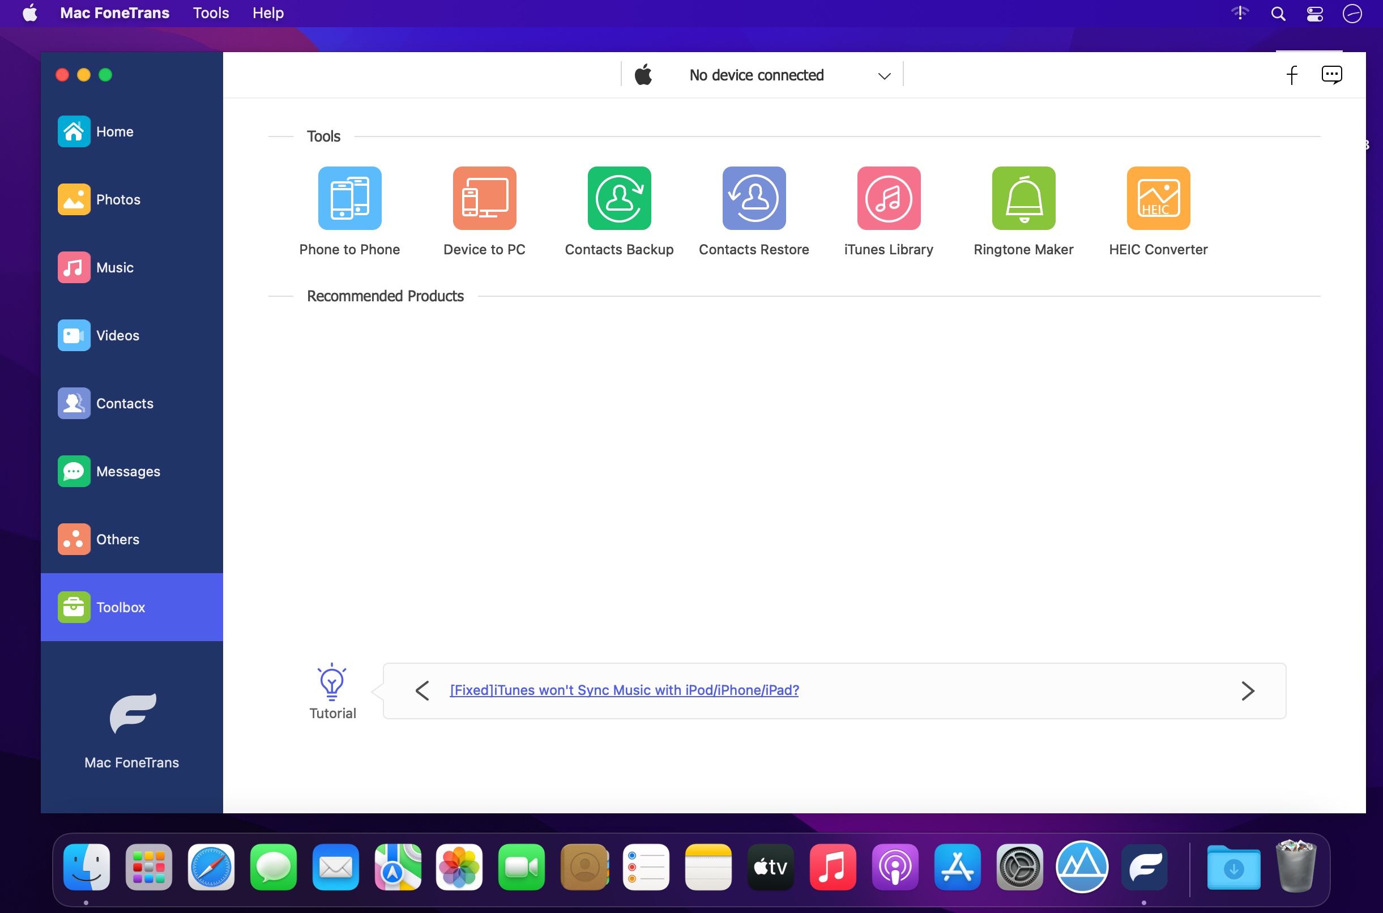Open Contacts section in sidebar
1383x913 pixels.
point(131,403)
